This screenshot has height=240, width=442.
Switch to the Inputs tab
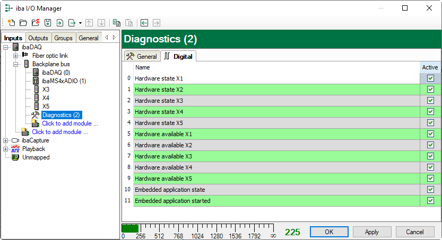click(x=13, y=38)
